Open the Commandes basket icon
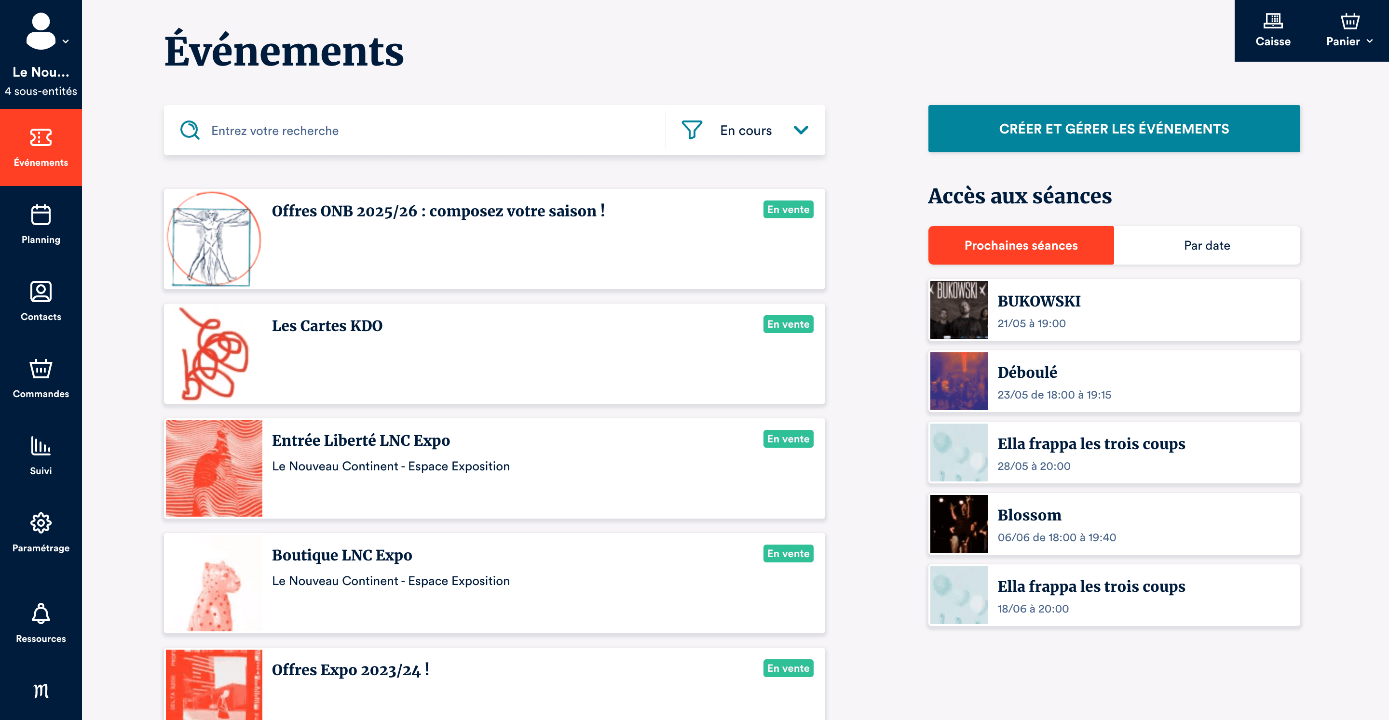Screen dimensions: 1389x720 coord(41,369)
